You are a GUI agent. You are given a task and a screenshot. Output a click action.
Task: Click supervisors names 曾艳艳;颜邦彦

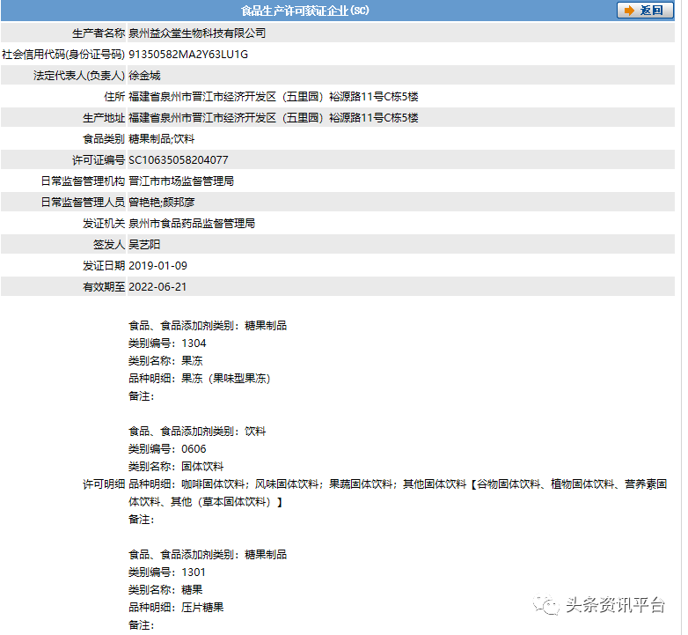pos(162,203)
